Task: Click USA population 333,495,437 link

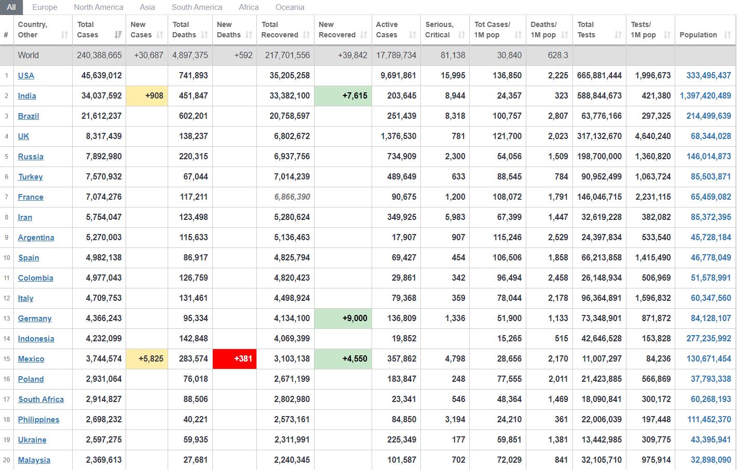Action: pyautogui.click(x=708, y=75)
